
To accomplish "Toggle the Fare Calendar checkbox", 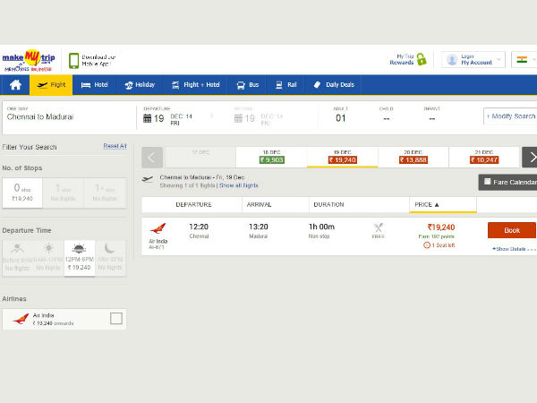I will pyautogui.click(x=487, y=182).
